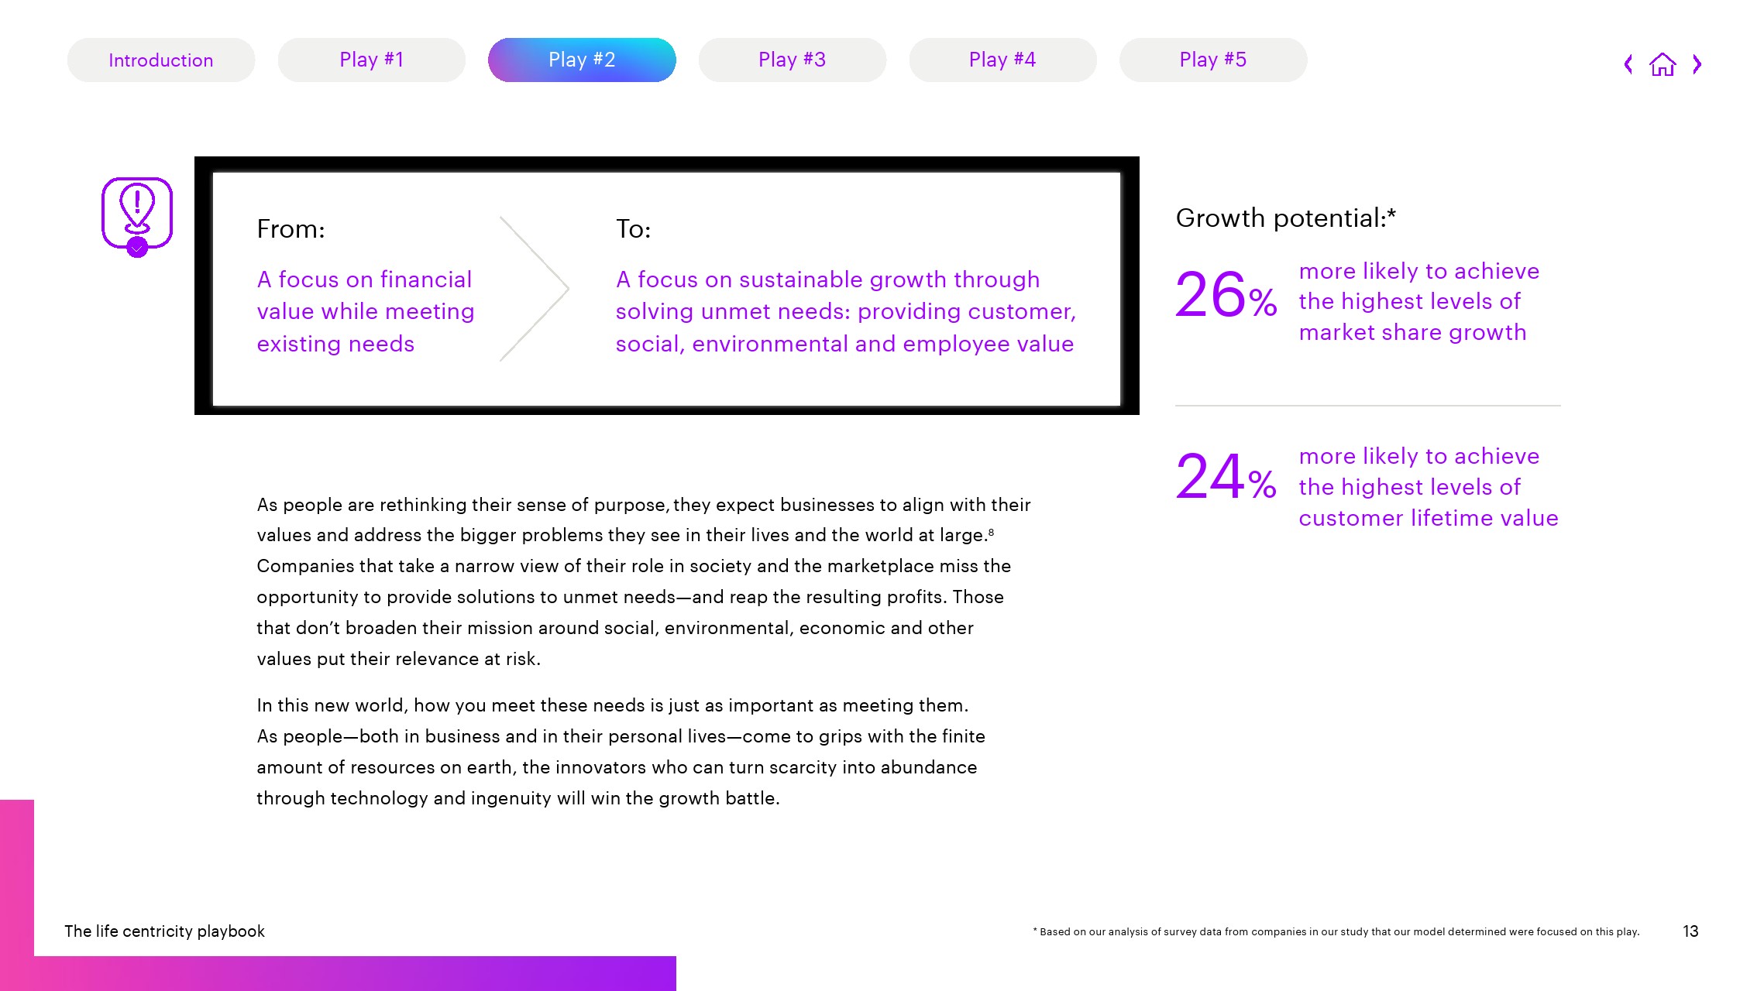
Task: Navigate to previous slide with left chevron
Action: 1628,63
